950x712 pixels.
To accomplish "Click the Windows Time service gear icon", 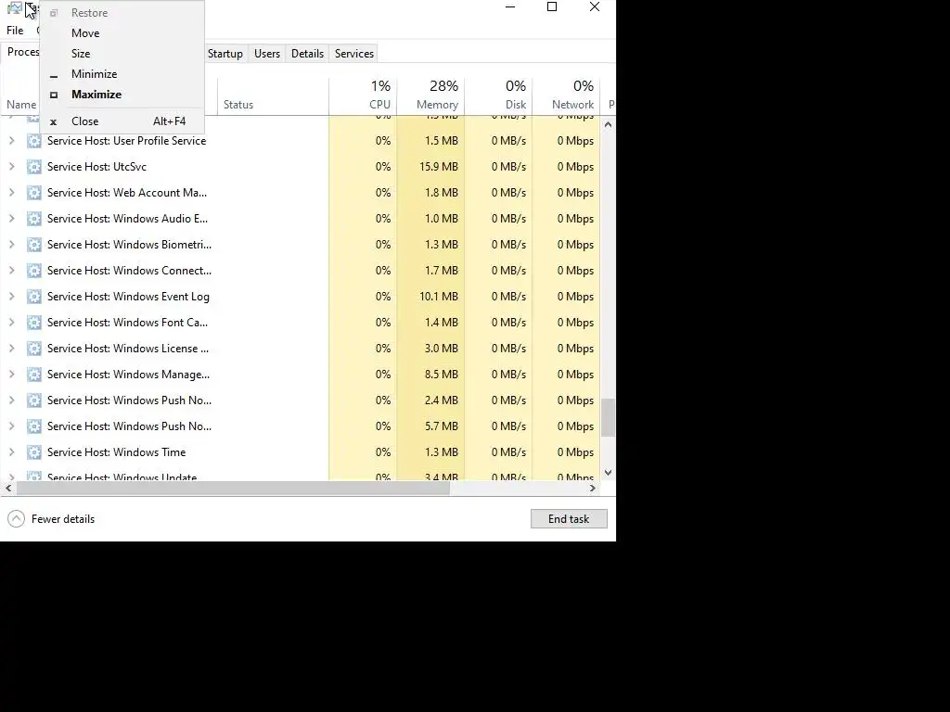I will pos(34,453).
